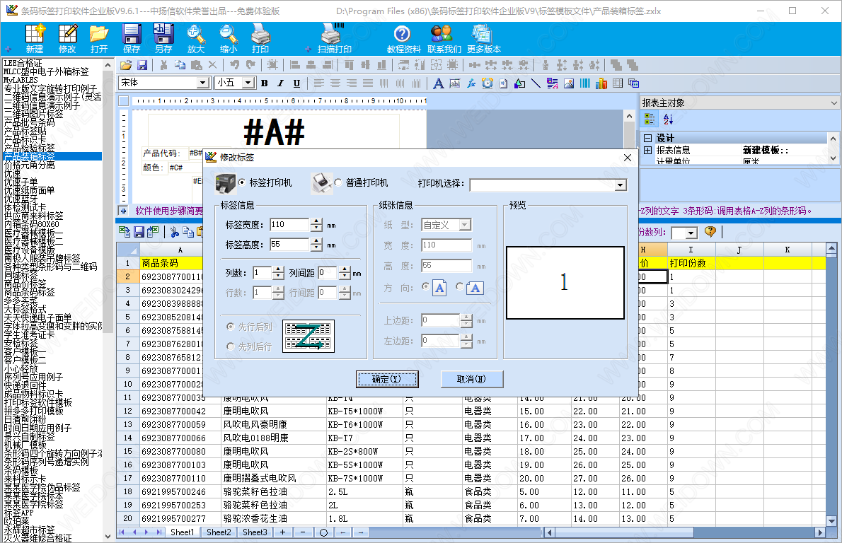Click the Bold B formatting icon
The width and height of the screenshot is (842, 543).
pyautogui.click(x=264, y=83)
